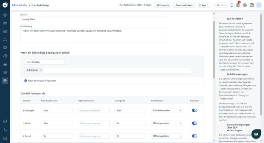Image resolution: width=264 pixels, height=143 pixels.
Task: Click Jede Reaktionszeit field for Mittel
Action: 93,136
